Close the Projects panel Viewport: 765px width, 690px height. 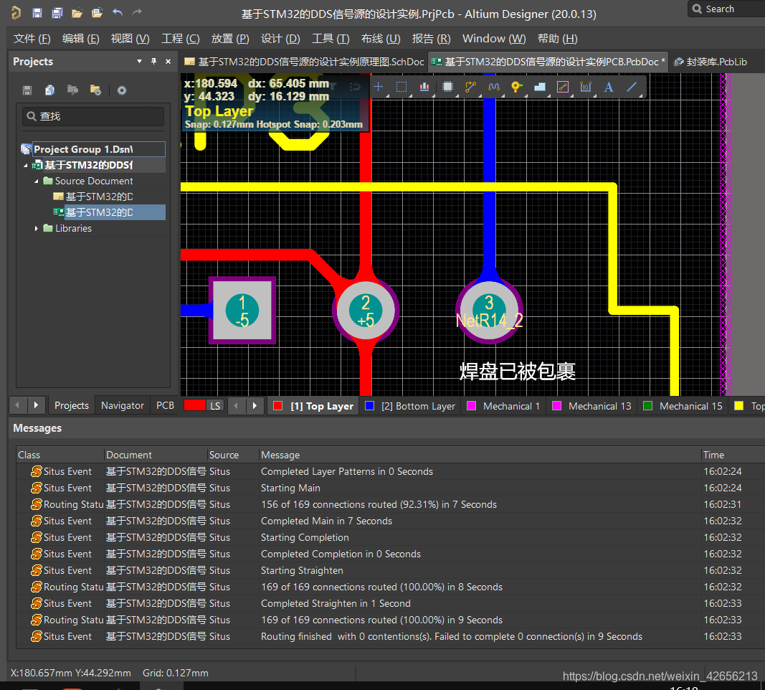coord(168,62)
